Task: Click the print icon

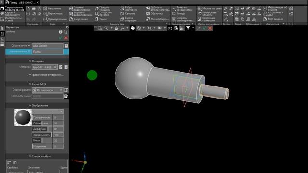Action: 28,14
